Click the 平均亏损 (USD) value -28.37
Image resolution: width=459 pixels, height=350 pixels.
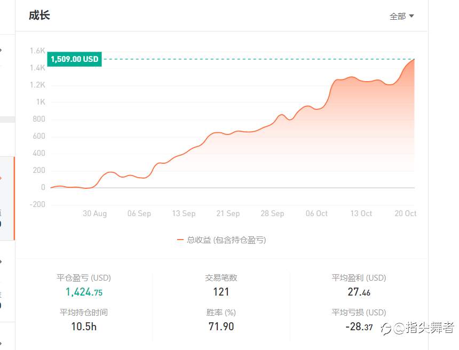(359, 327)
